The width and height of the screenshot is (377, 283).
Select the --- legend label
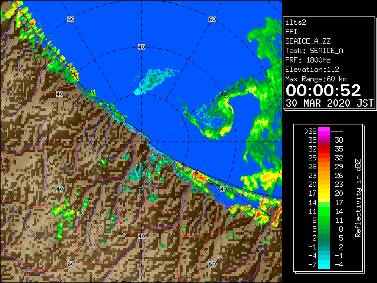[337, 131]
